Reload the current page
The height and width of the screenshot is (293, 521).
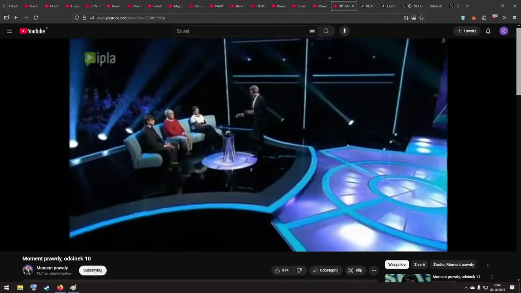click(36, 18)
